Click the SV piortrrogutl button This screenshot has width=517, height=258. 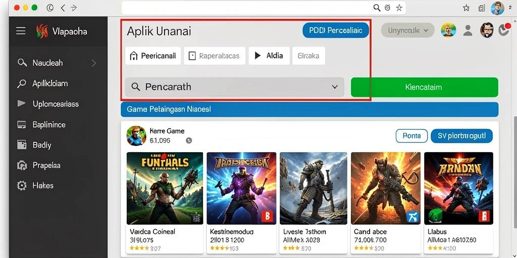coord(461,136)
